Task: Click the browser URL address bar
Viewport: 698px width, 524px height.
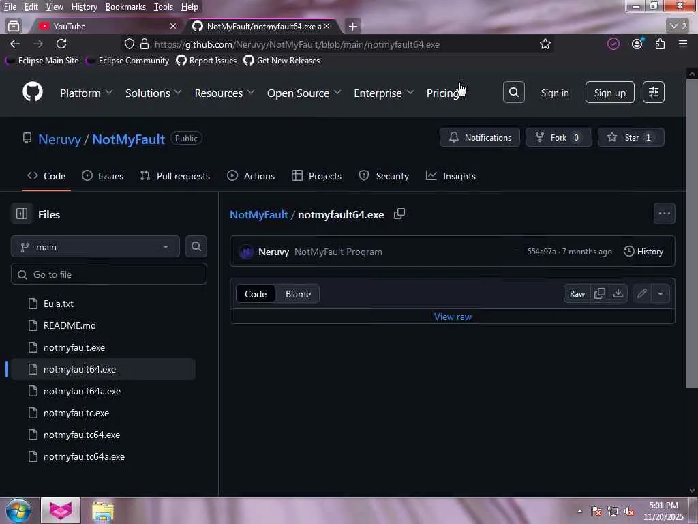Action: click(x=337, y=44)
